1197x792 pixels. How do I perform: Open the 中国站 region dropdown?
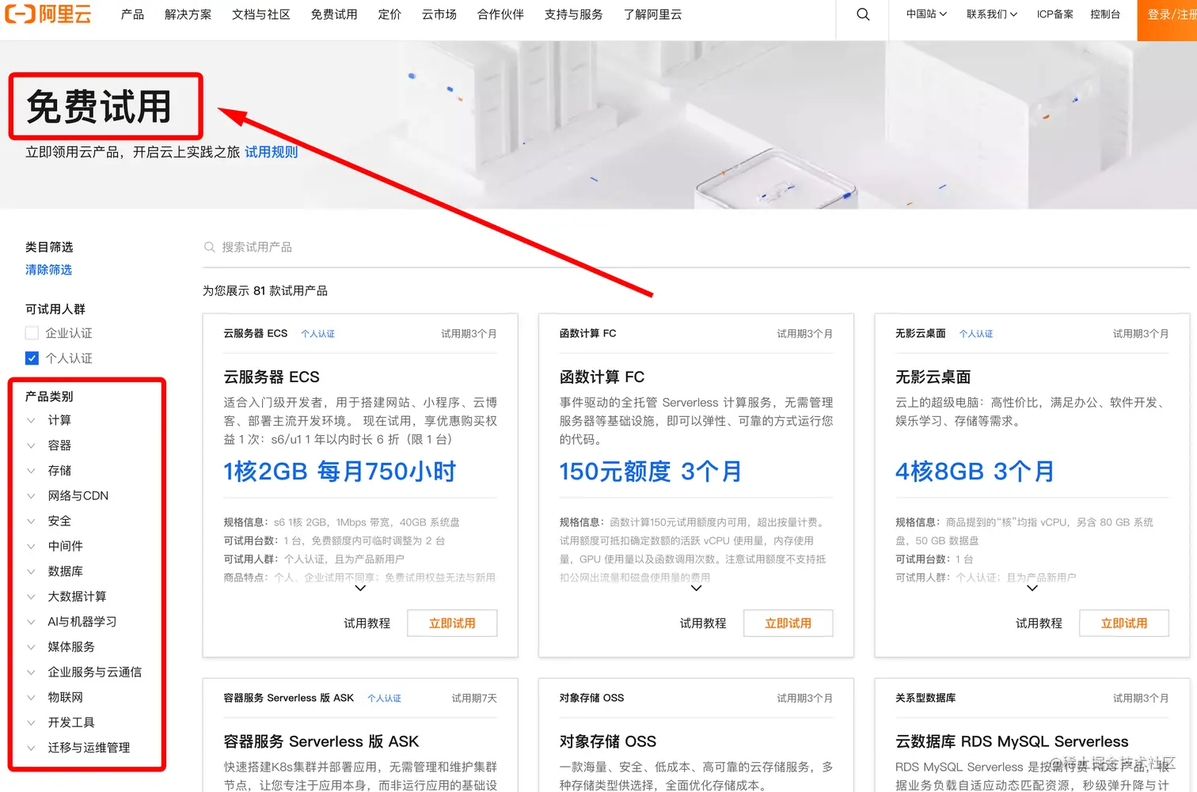(x=926, y=14)
